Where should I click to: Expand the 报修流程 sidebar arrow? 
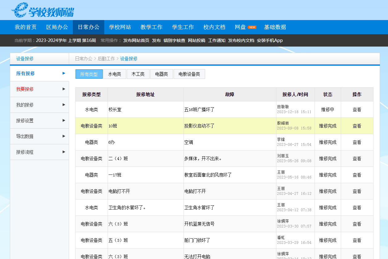coord(64,152)
